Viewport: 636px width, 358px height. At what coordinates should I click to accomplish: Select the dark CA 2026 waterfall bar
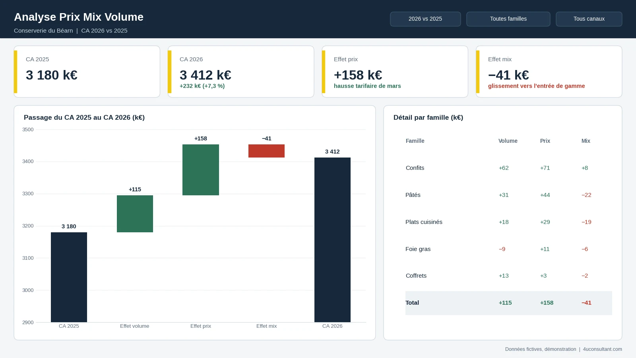point(332,240)
